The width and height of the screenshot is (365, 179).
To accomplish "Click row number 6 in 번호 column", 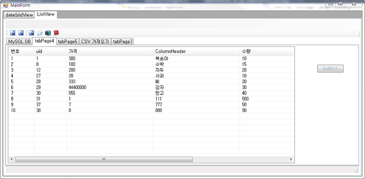I will [12, 88].
